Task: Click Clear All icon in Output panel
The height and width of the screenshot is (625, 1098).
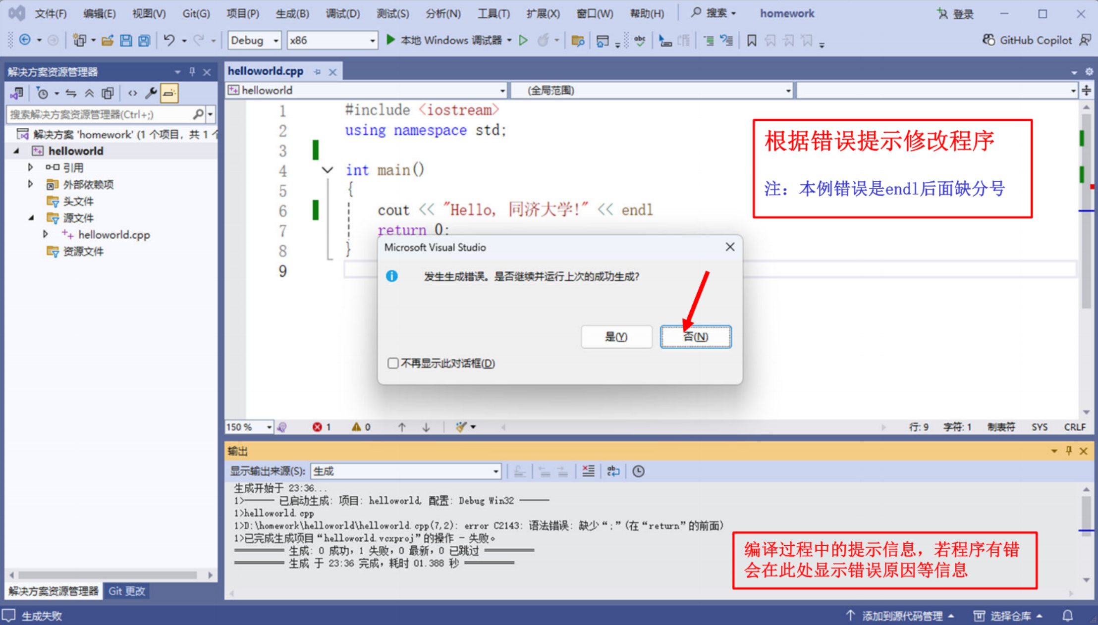Action: (x=588, y=471)
